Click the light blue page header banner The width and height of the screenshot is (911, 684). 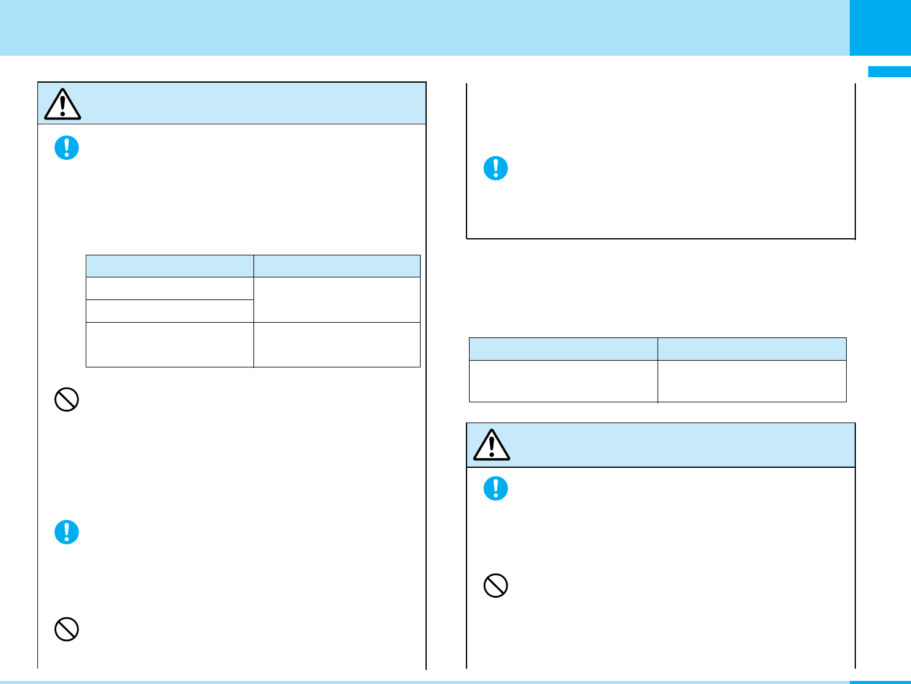[x=422, y=28]
